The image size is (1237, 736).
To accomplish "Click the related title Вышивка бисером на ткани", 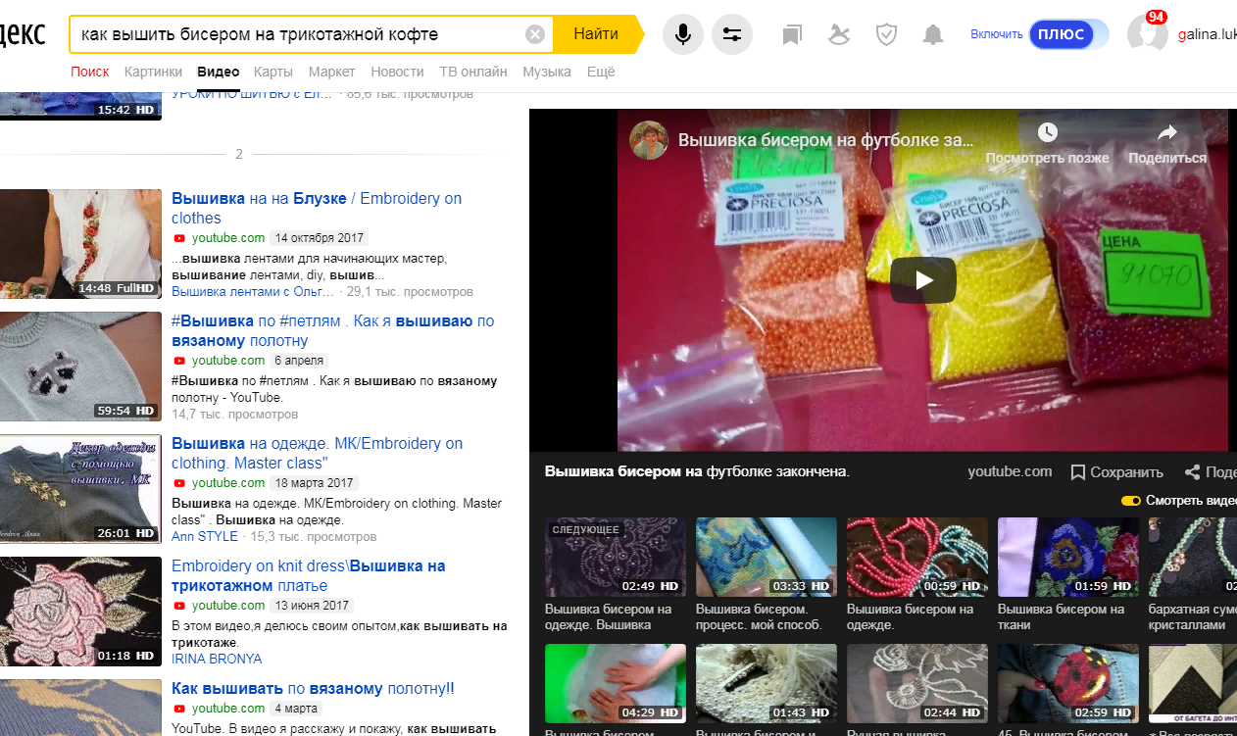I will (1061, 616).
